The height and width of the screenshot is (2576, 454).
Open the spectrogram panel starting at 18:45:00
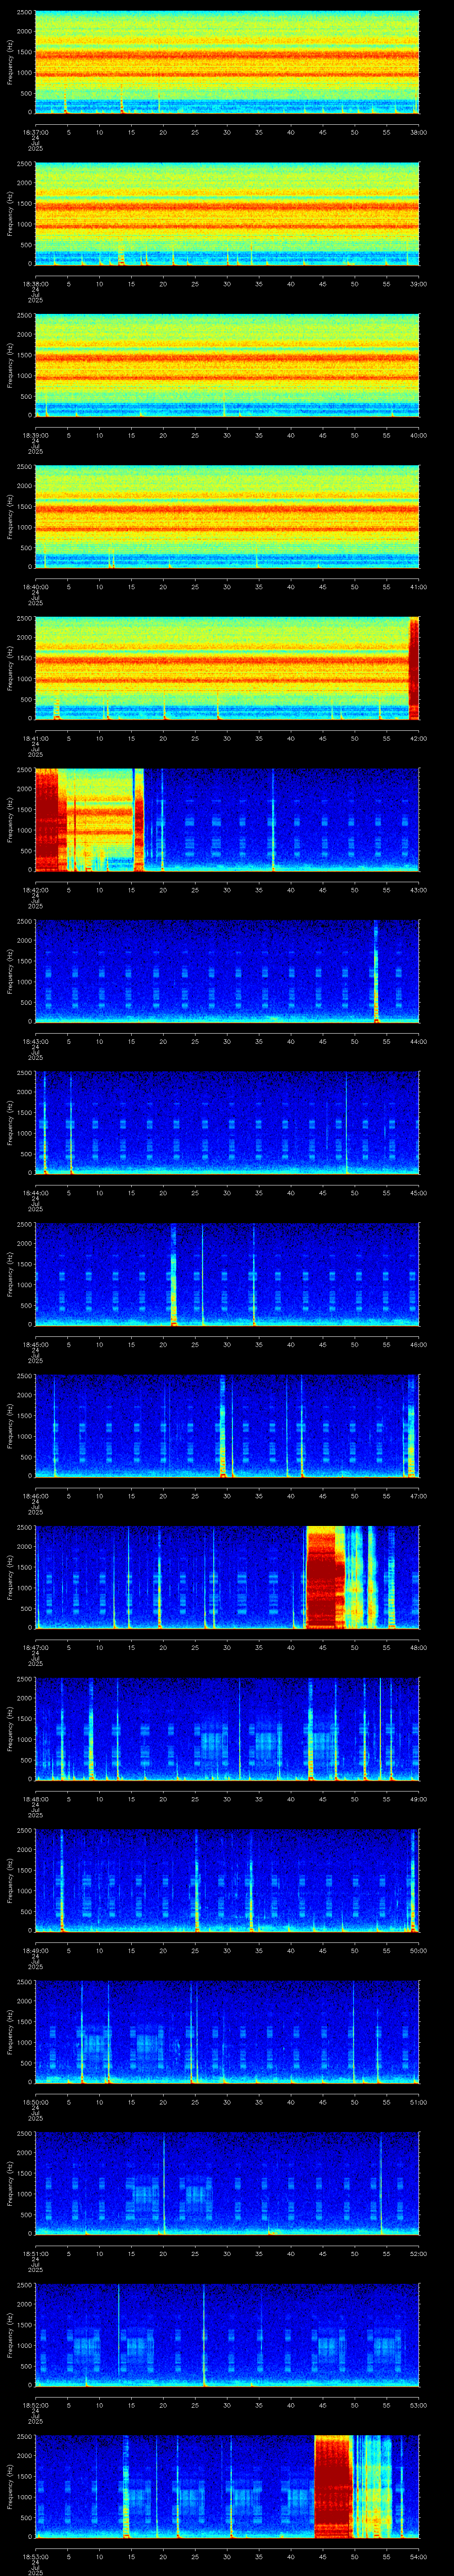tap(227, 1274)
